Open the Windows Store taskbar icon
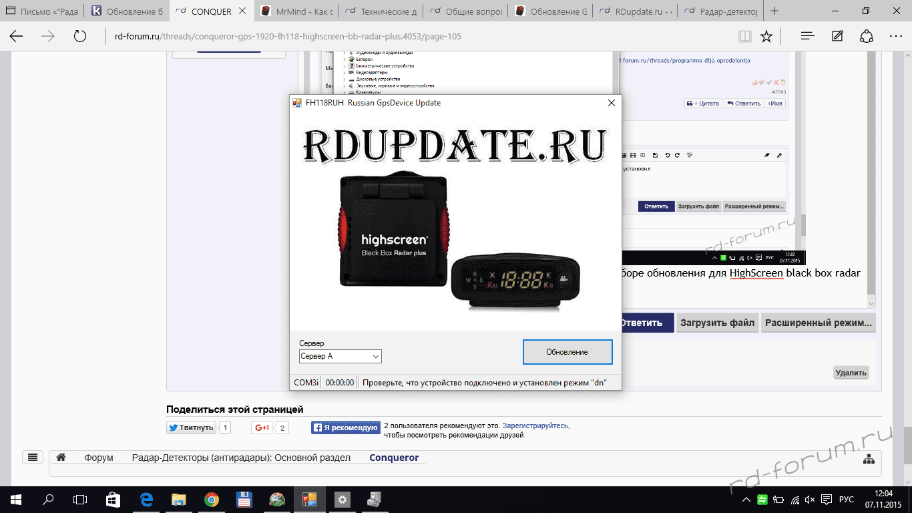Screen dimensions: 912x513 click(113, 500)
